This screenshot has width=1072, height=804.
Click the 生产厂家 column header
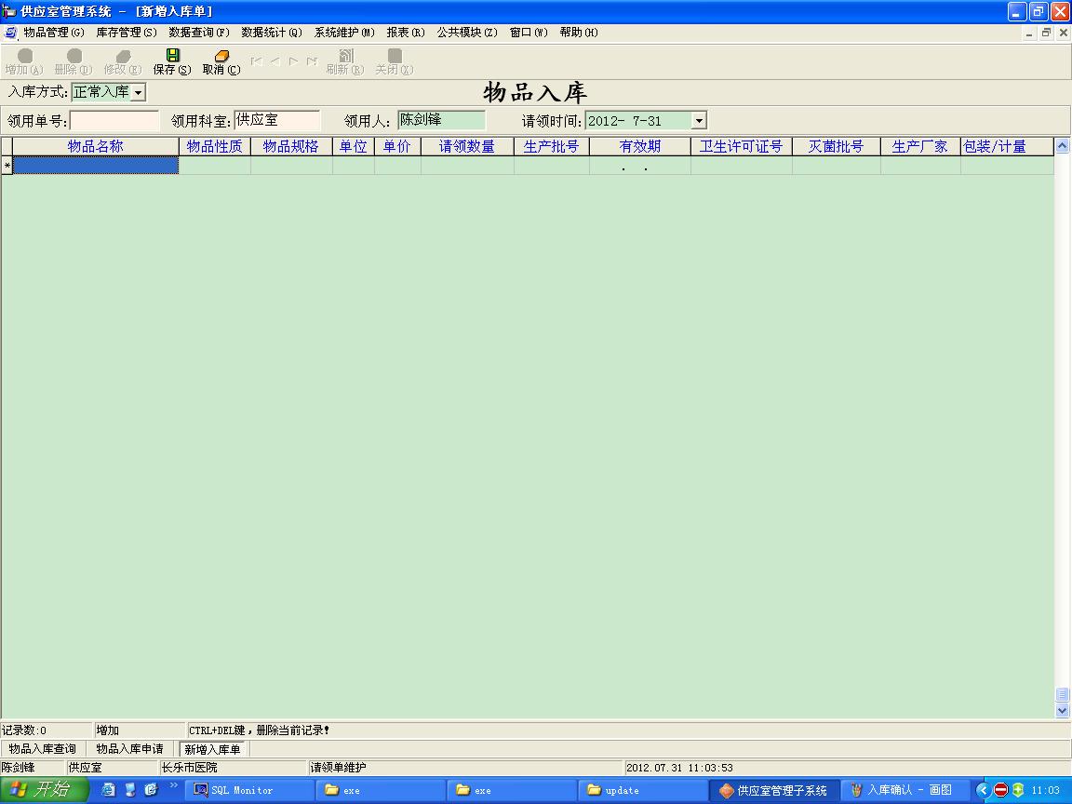point(920,146)
